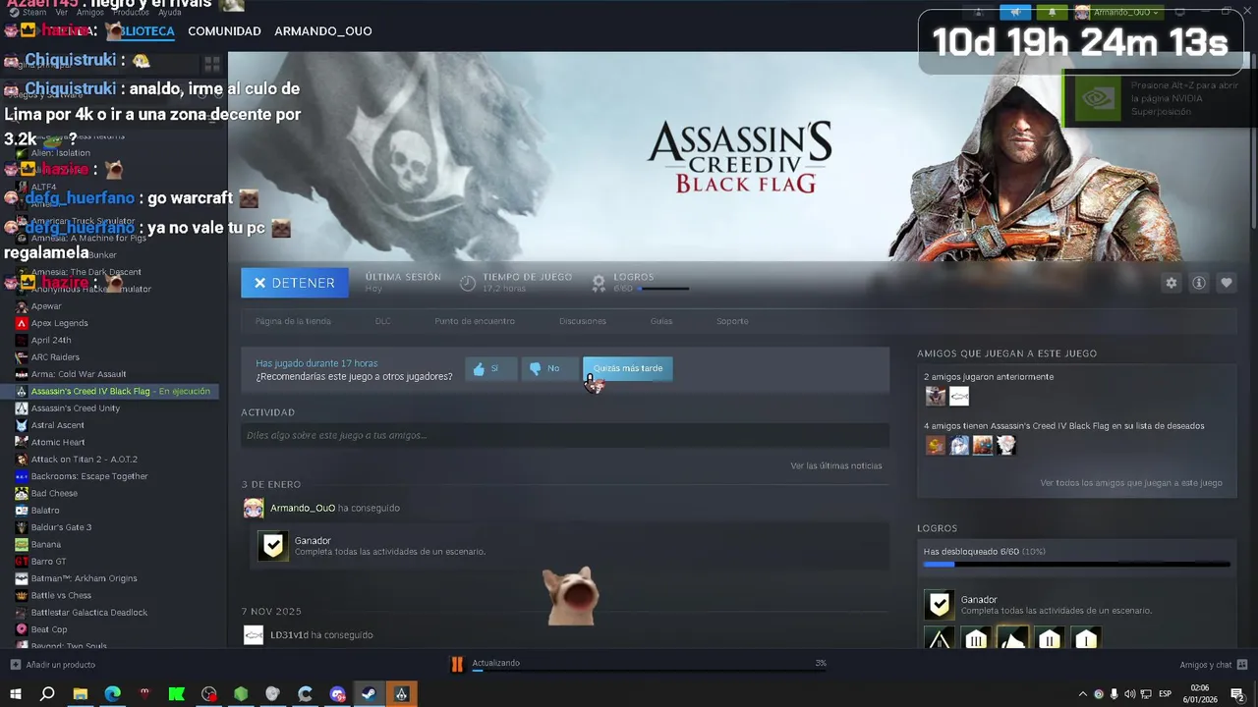Open the Discusiones tab
This screenshot has height=707, width=1258.
click(x=583, y=321)
